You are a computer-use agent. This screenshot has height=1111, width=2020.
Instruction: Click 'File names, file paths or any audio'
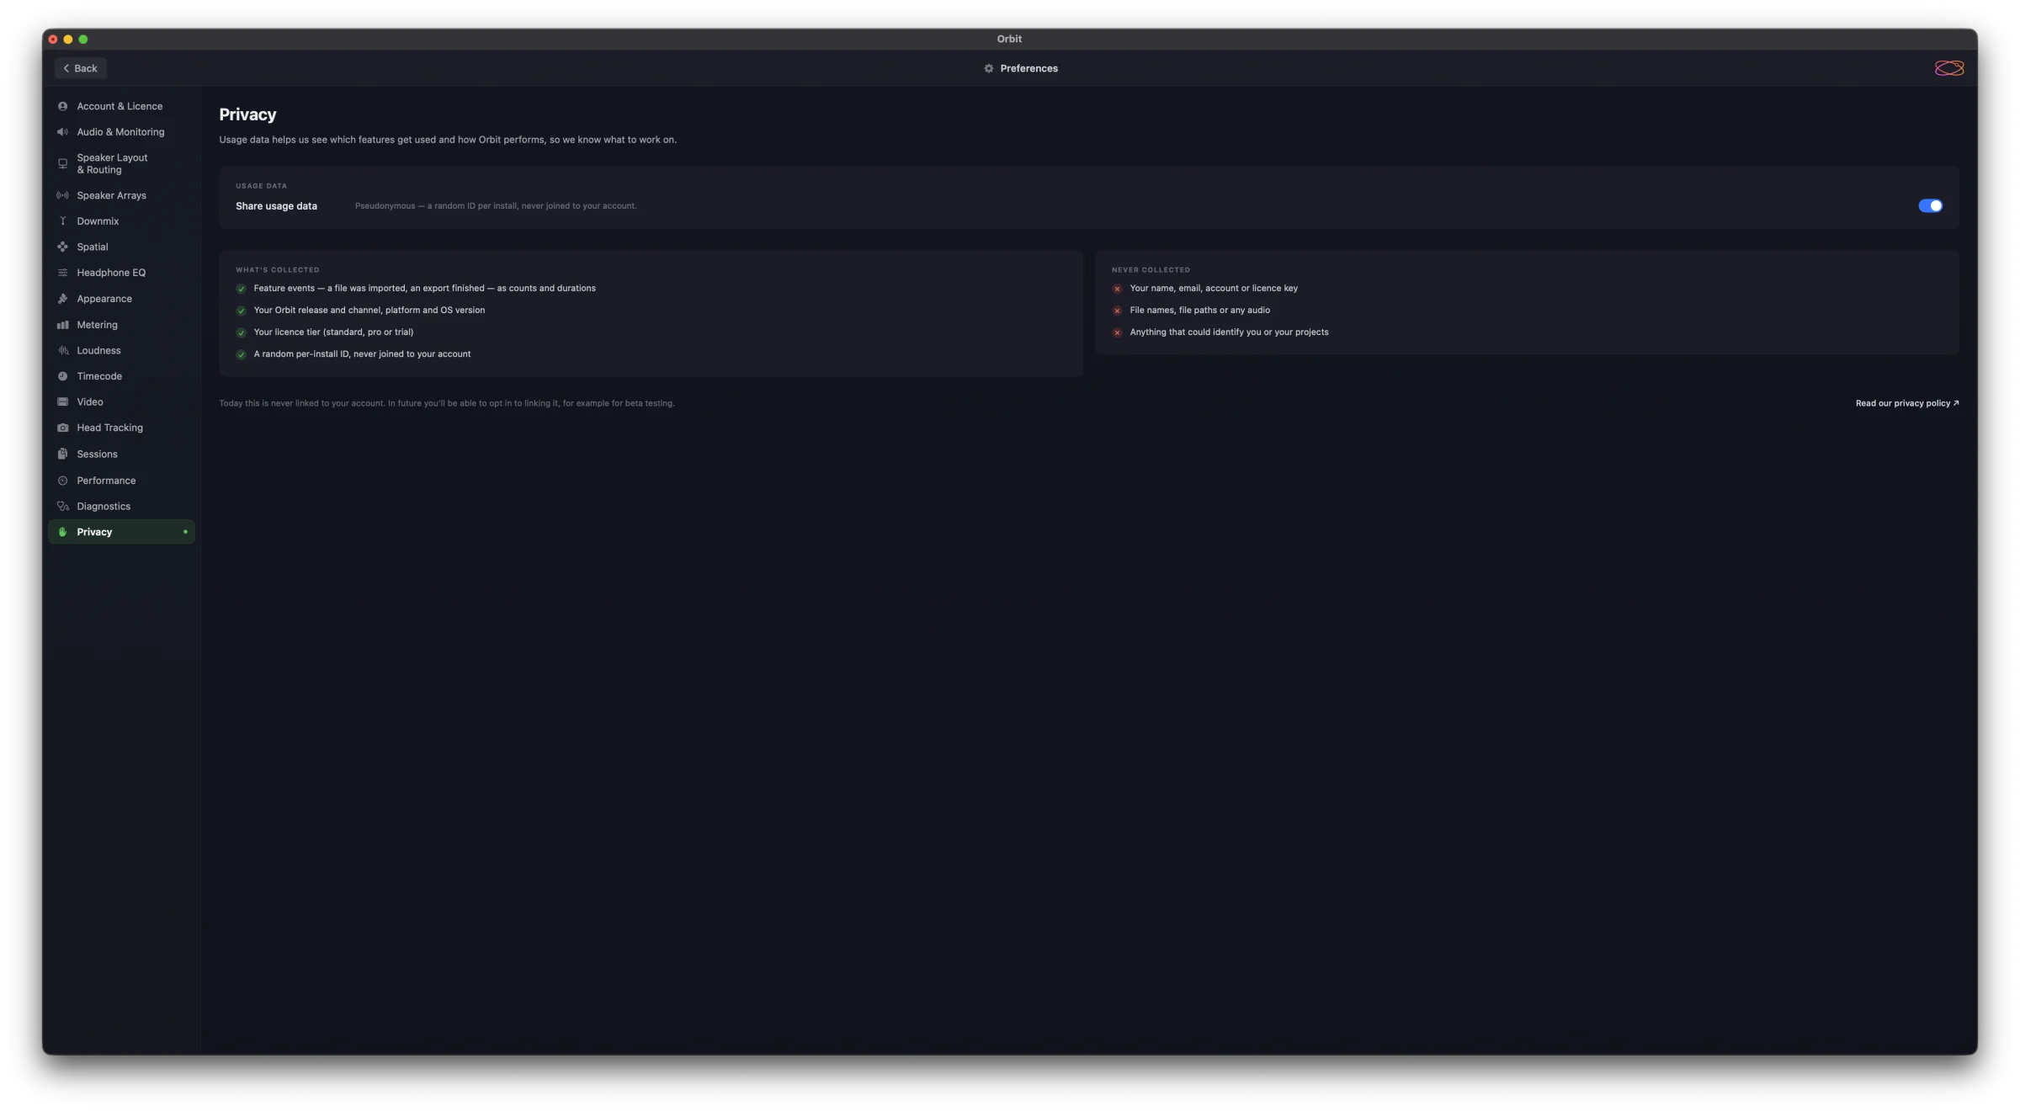1199,311
